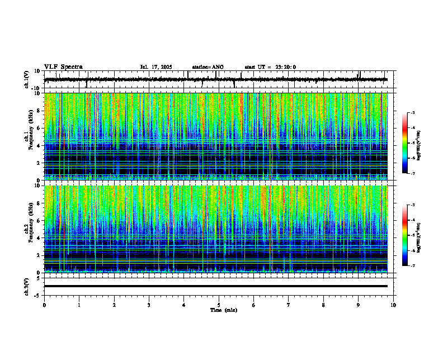
Task: Select the date text "Jul 17, 2025"
Action: (156, 67)
